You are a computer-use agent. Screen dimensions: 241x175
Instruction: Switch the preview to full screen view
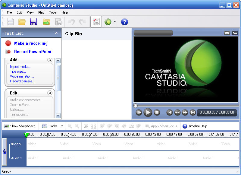coord(227,33)
